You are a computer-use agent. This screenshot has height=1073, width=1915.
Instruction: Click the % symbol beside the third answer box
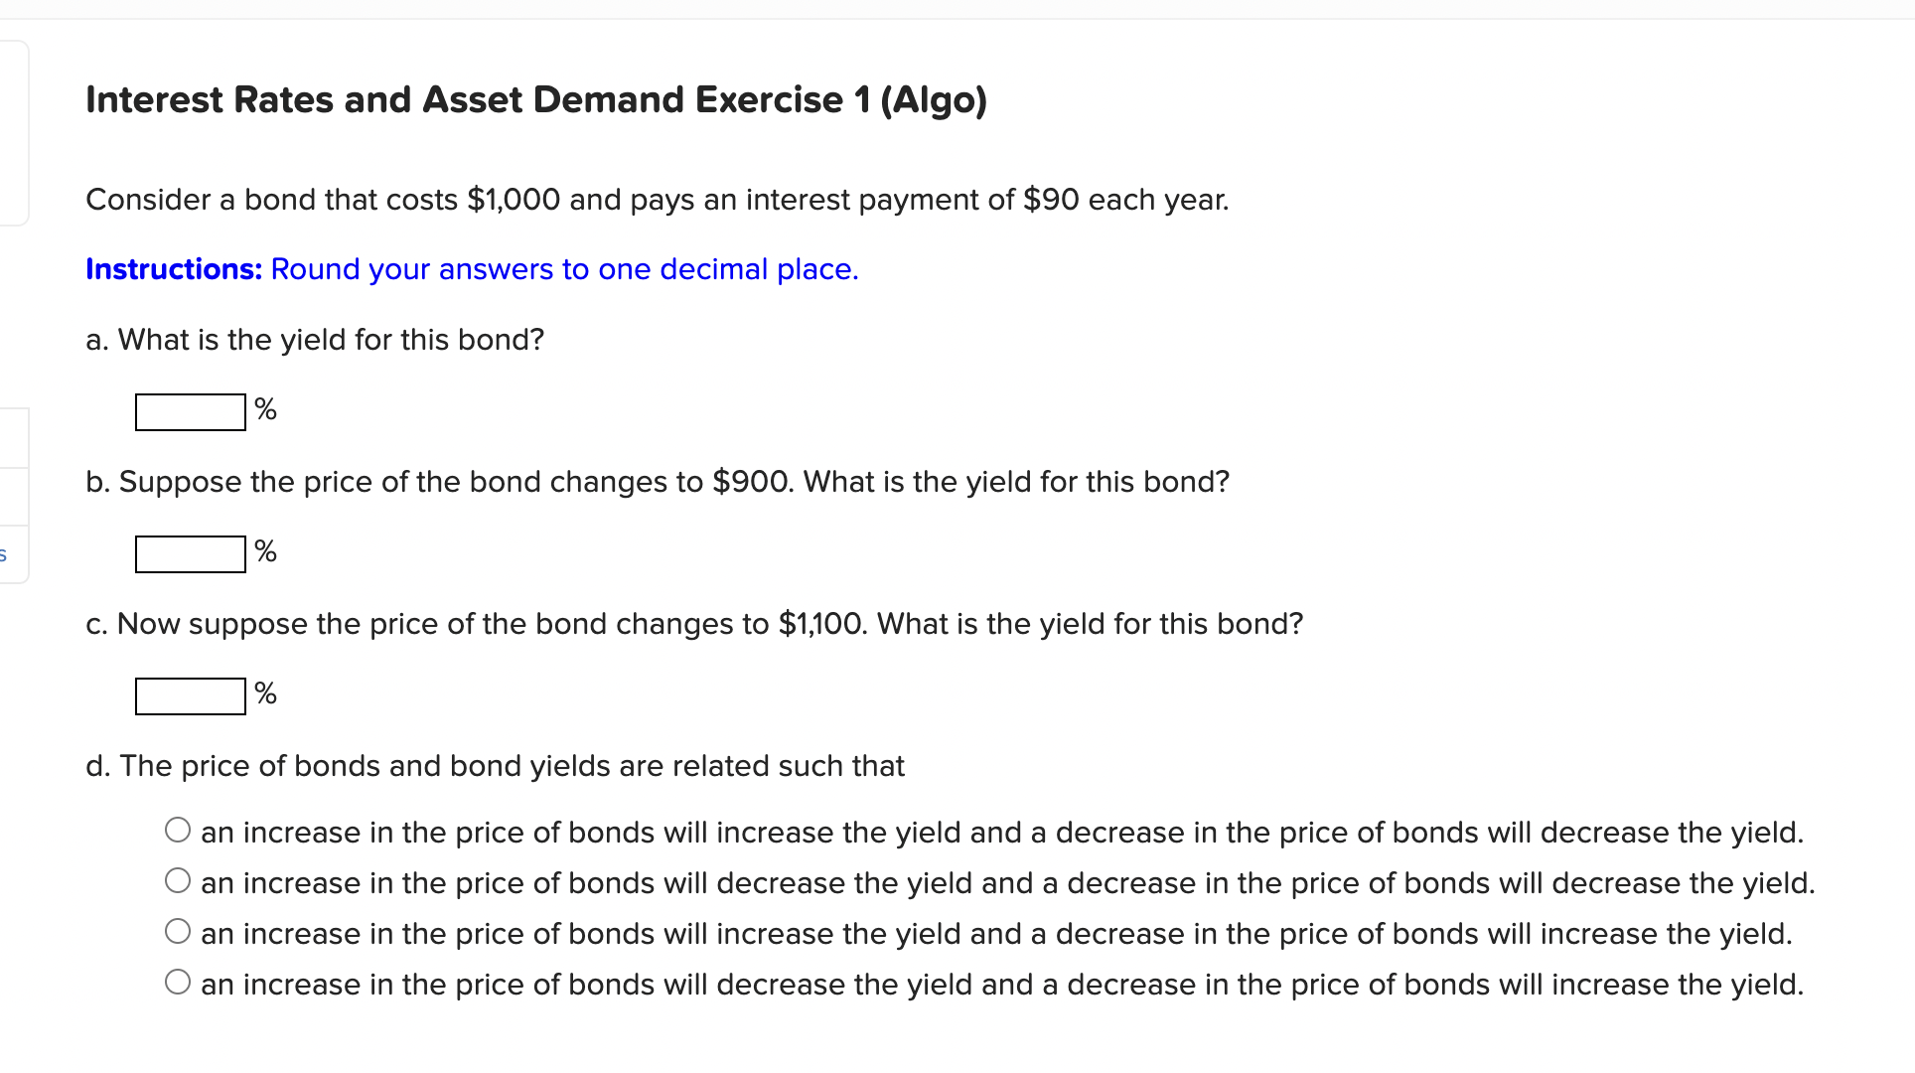pyautogui.click(x=265, y=693)
